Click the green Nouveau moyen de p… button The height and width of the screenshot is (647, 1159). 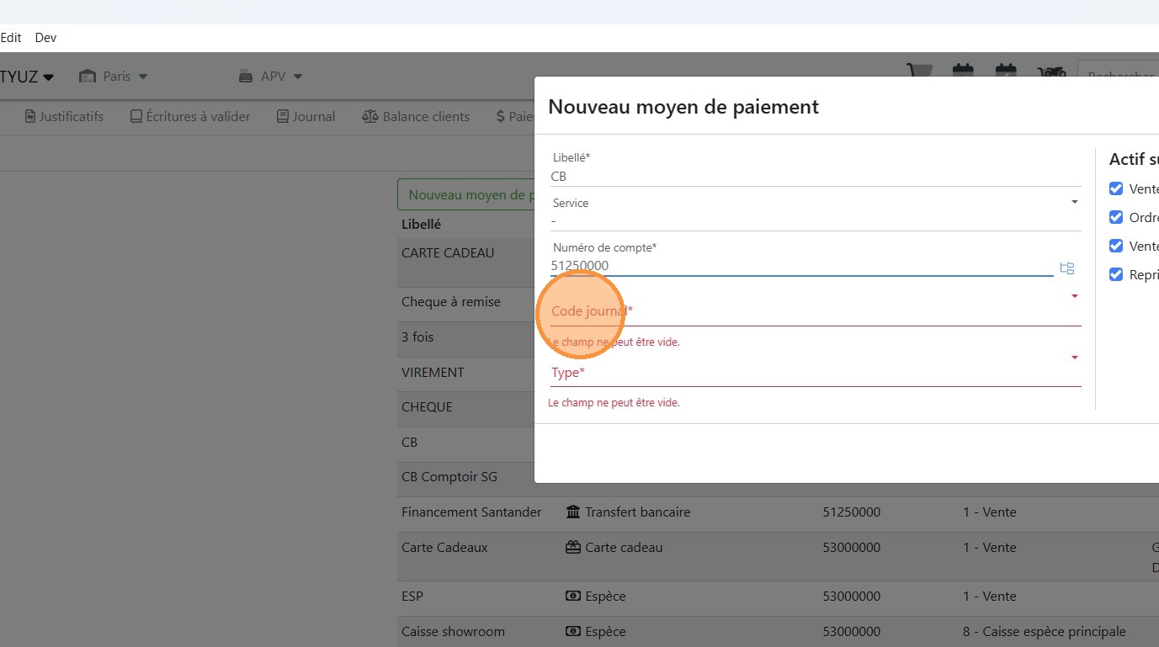466,194
